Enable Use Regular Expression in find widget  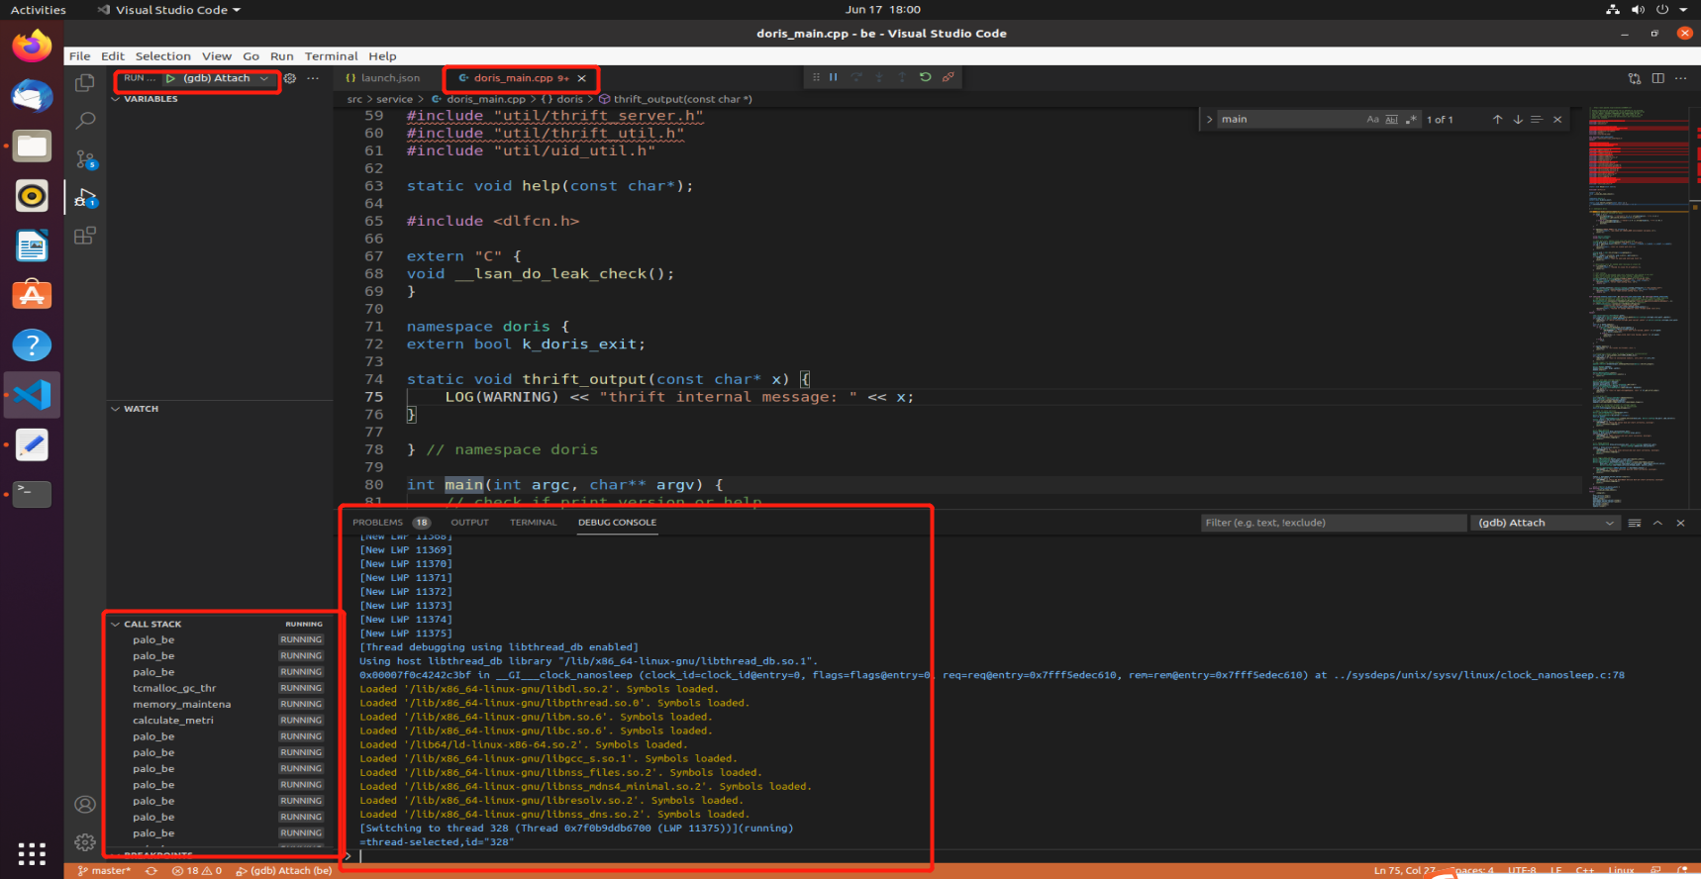coord(1411,119)
